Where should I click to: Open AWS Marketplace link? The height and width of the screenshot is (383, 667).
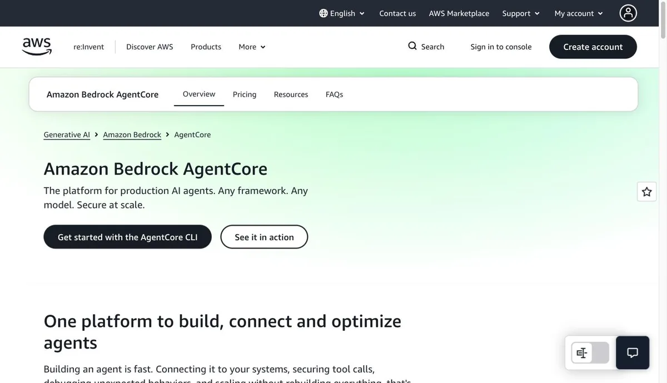pos(459,13)
